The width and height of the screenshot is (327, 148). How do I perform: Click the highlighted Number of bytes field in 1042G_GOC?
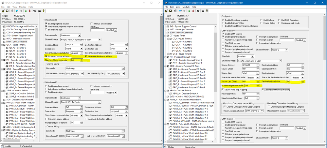tap(77, 60)
